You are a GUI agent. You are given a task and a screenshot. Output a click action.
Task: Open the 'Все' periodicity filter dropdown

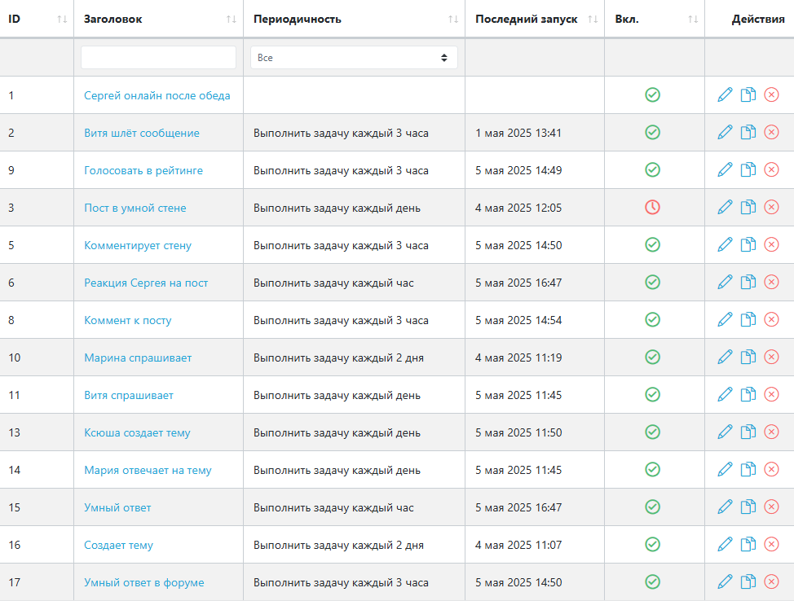[x=354, y=58]
